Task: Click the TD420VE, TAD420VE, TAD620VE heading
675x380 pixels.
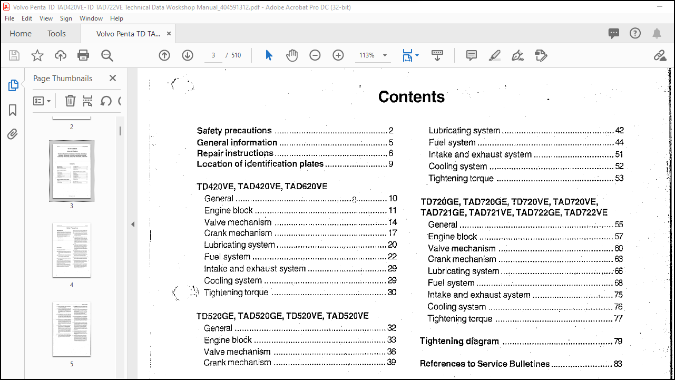Action: pyautogui.click(x=262, y=187)
